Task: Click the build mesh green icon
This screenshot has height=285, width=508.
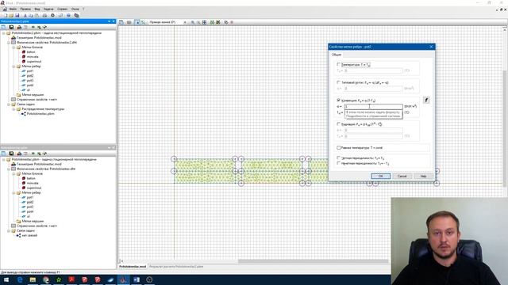Action: point(212,22)
